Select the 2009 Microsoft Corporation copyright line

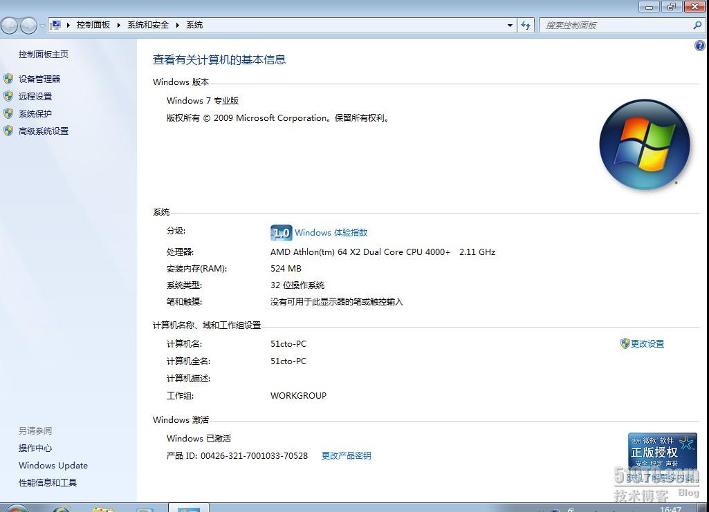coord(277,118)
